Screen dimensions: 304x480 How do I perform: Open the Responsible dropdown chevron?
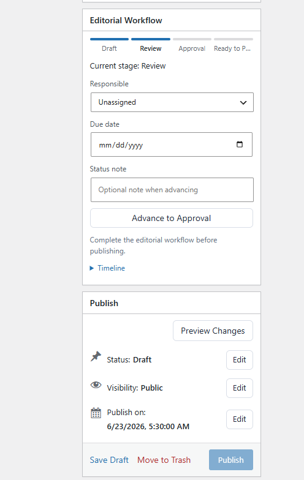coord(243,103)
